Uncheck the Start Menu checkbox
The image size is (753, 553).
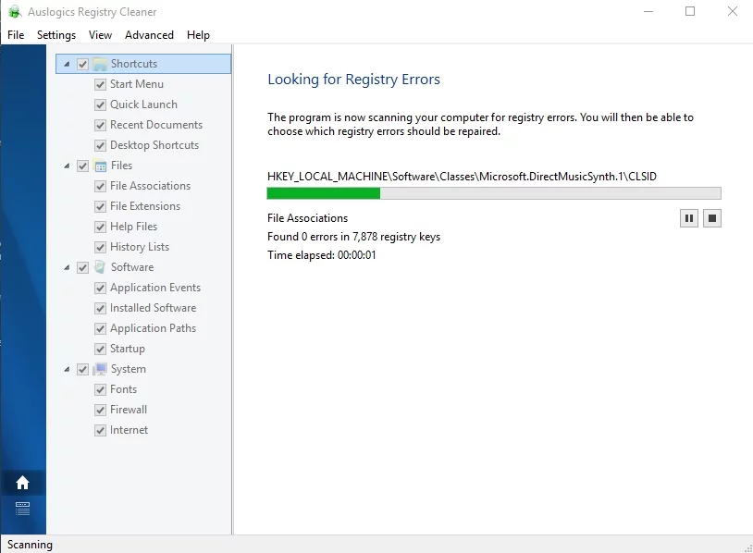(x=101, y=84)
